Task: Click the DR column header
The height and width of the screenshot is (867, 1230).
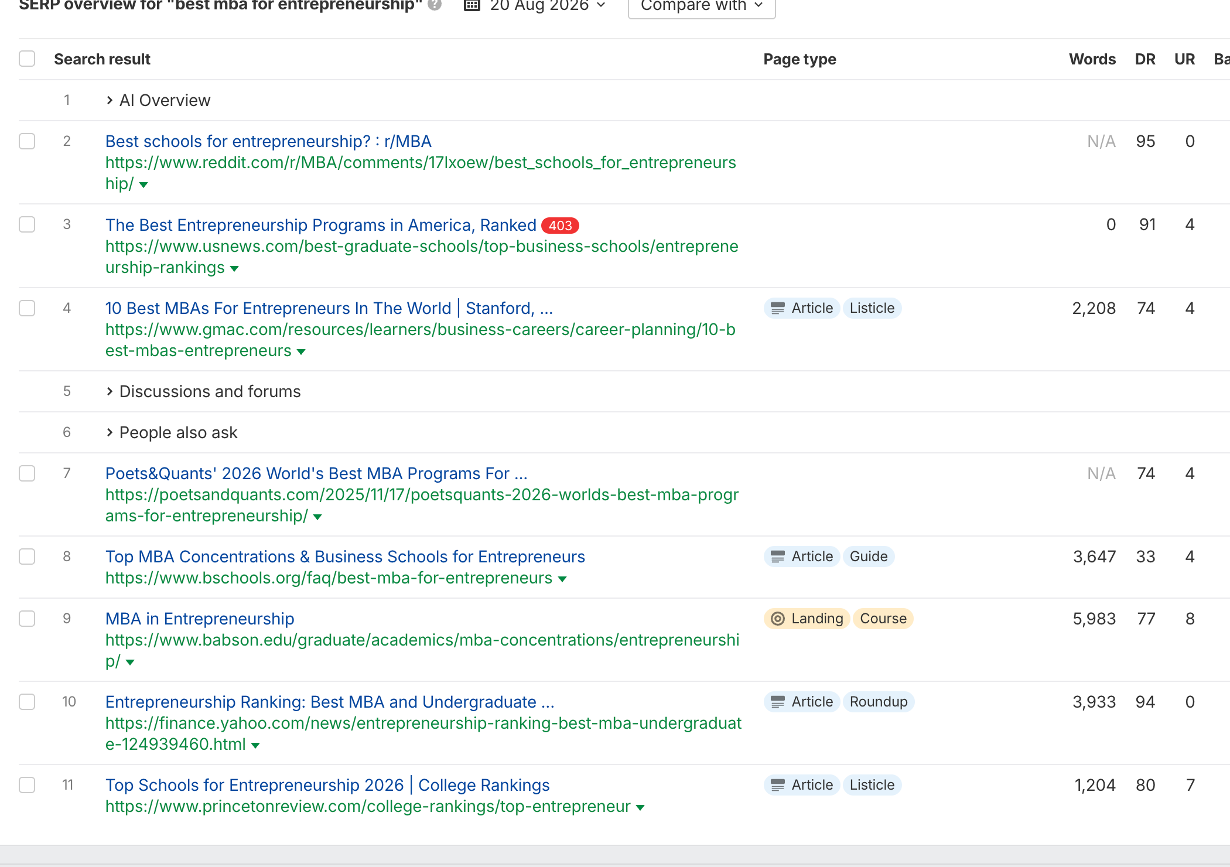Action: click(x=1145, y=59)
